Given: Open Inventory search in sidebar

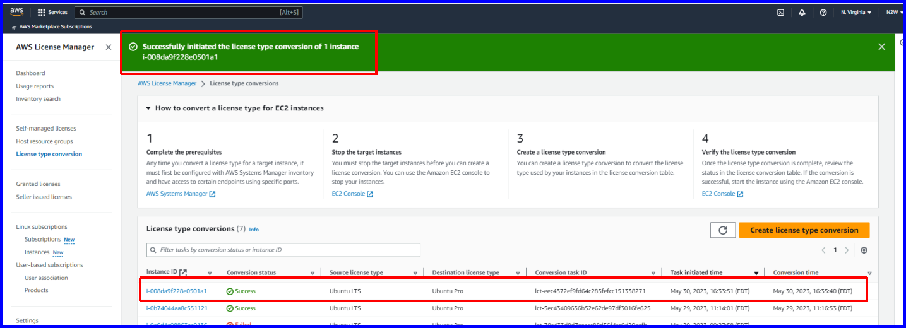Looking at the screenshot, I should 39,98.
